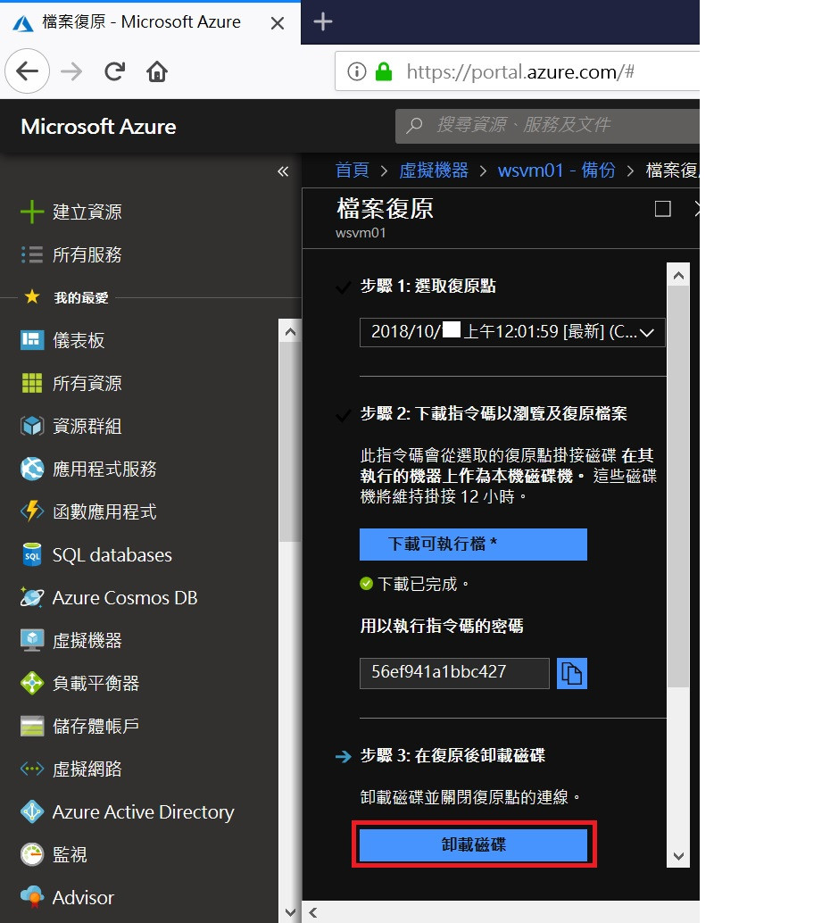Click the Microsoft Azure header title
Viewport: 830px width, 923px height.
coord(98,127)
